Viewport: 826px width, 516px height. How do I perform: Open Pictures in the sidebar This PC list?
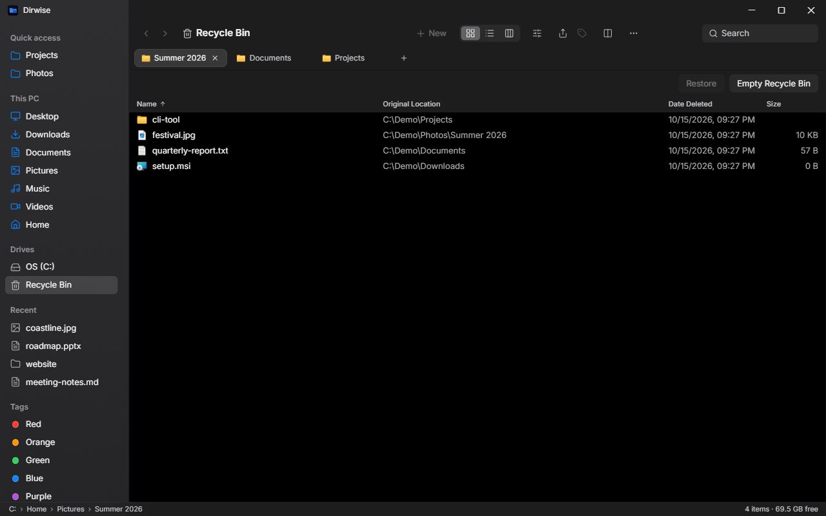[61, 171]
